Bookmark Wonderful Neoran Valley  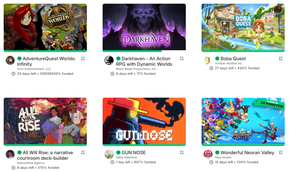(281, 153)
